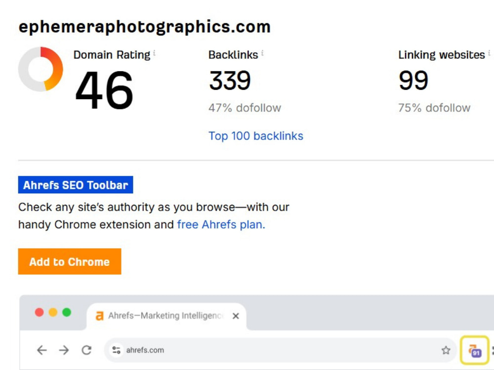Click the Backlinks info icon
Screen dimensions: 494x370
[x=262, y=53]
